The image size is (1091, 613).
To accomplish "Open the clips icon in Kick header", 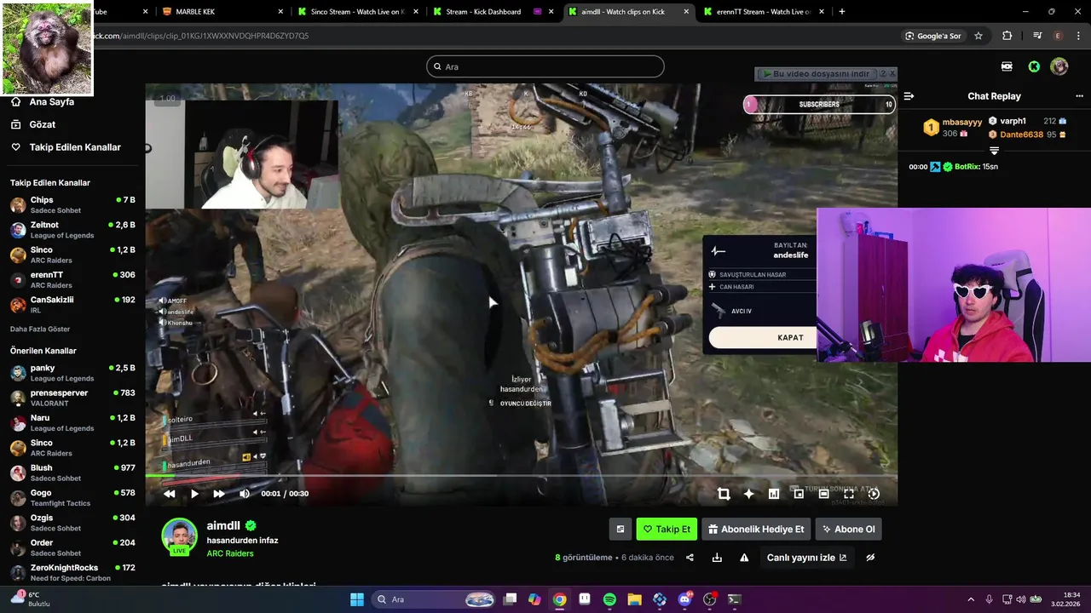I will click(1007, 66).
